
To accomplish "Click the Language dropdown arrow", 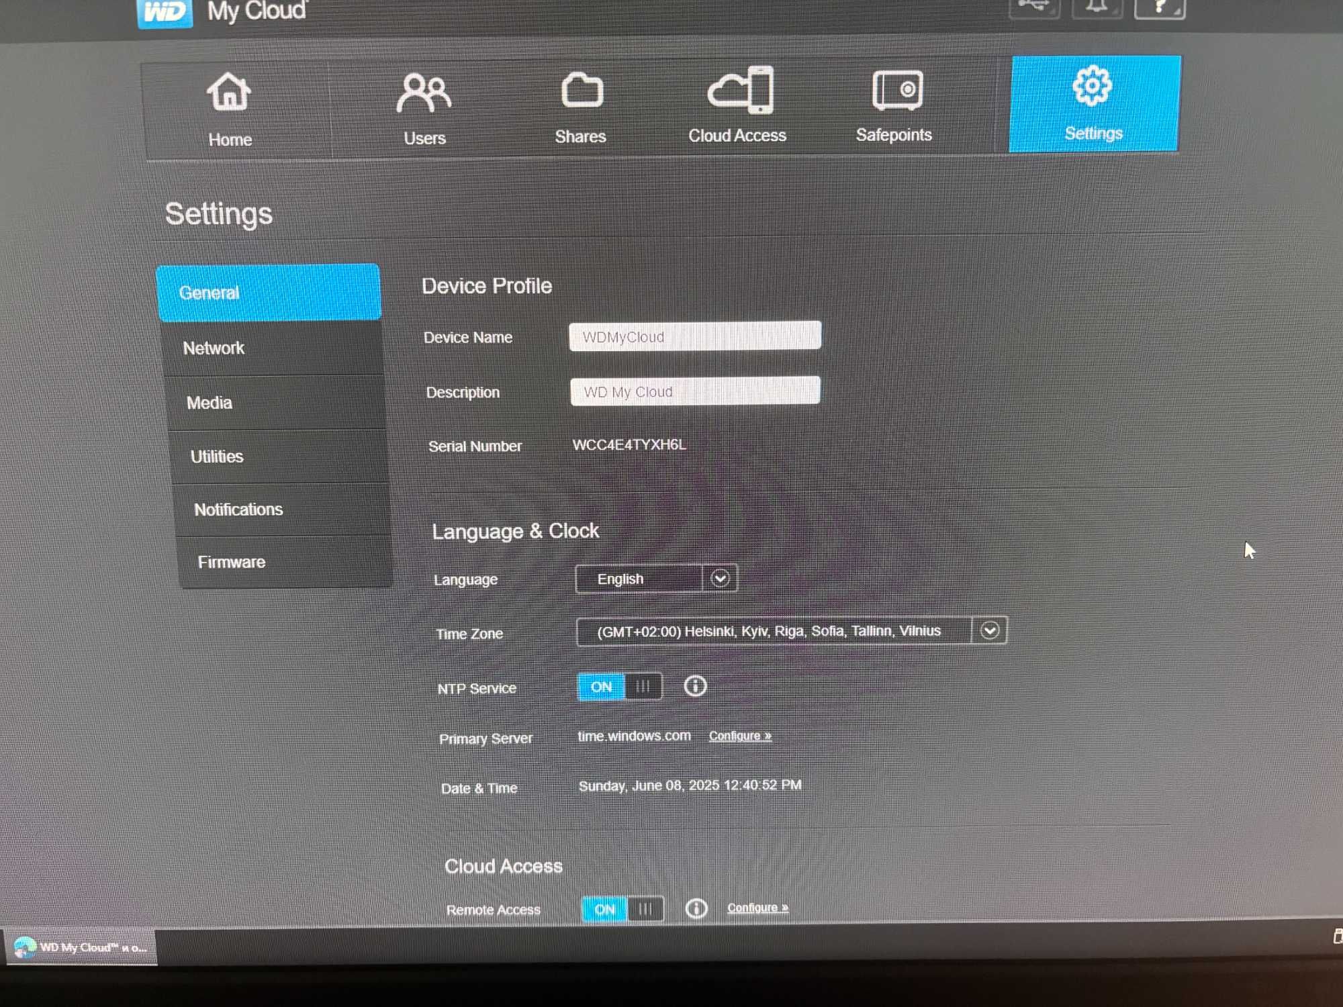I will coord(720,578).
